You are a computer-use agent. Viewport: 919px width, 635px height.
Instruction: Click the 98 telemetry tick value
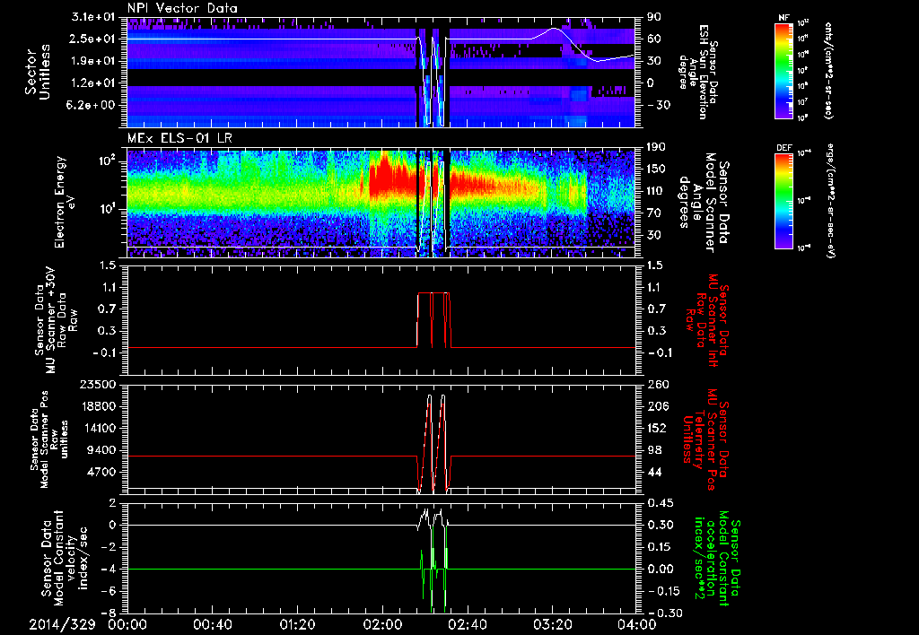(x=654, y=450)
